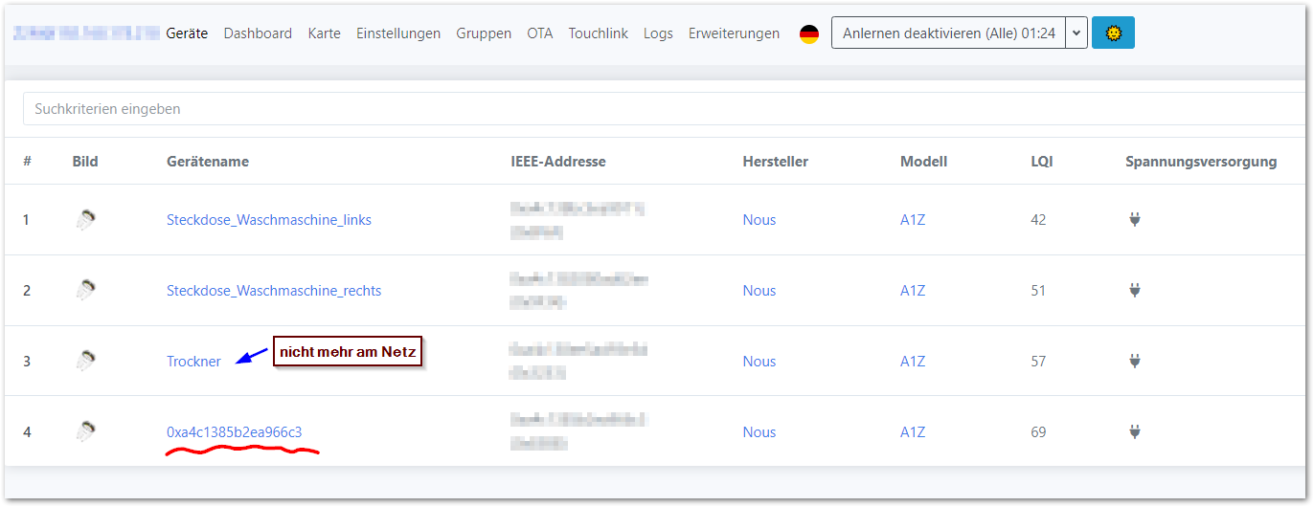Switch to the Gruppen page
The image size is (1314, 507).
pyautogui.click(x=484, y=33)
